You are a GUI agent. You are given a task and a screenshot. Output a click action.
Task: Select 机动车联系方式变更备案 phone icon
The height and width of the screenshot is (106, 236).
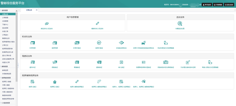(166, 43)
